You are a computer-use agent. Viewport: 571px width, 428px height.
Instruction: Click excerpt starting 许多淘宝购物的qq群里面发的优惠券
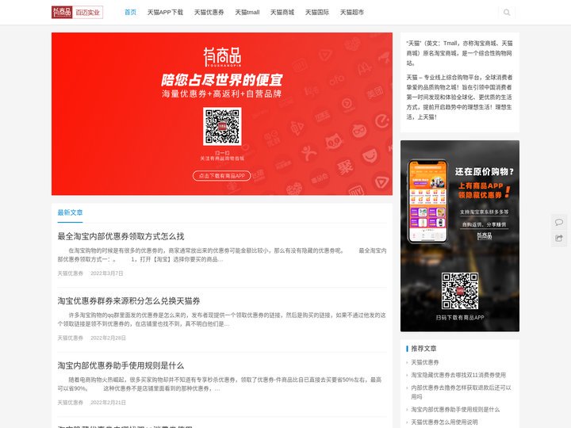[x=222, y=319]
